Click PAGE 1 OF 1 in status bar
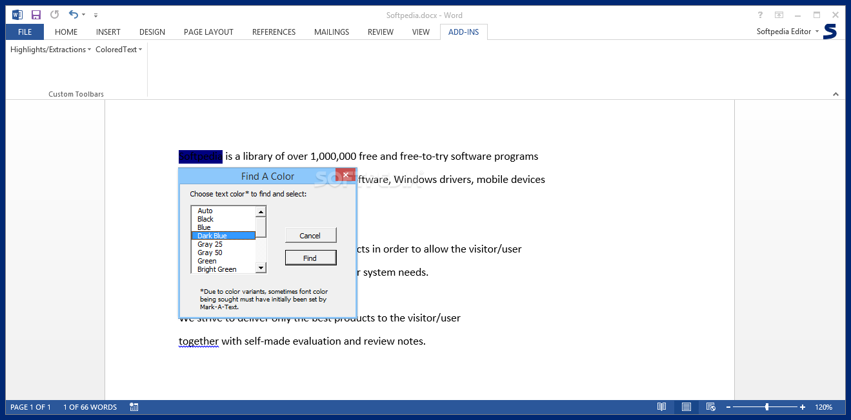This screenshot has height=420, width=851. tap(30, 407)
